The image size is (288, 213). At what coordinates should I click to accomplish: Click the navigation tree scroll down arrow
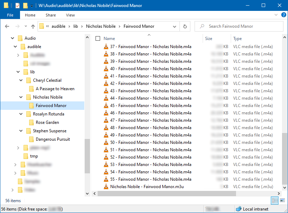tap(87, 194)
